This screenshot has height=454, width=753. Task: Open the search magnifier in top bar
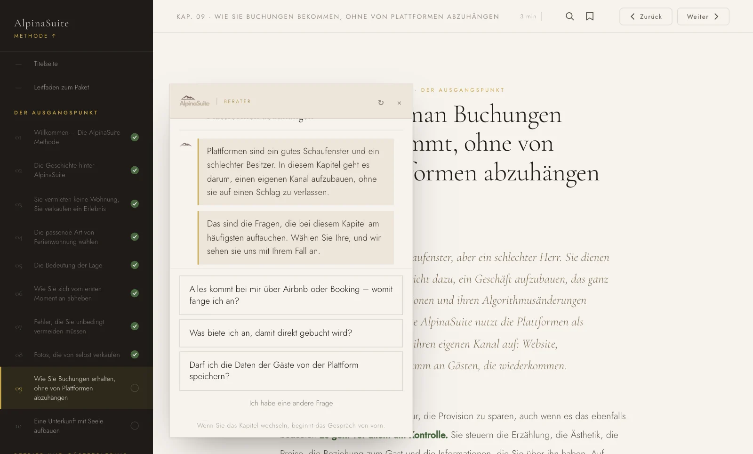click(x=569, y=16)
